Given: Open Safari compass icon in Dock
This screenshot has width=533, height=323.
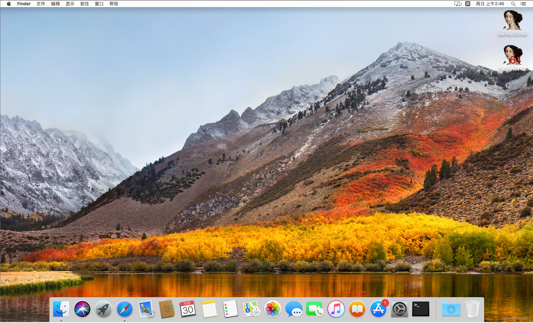Looking at the screenshot, I should [x=125, y=309].
